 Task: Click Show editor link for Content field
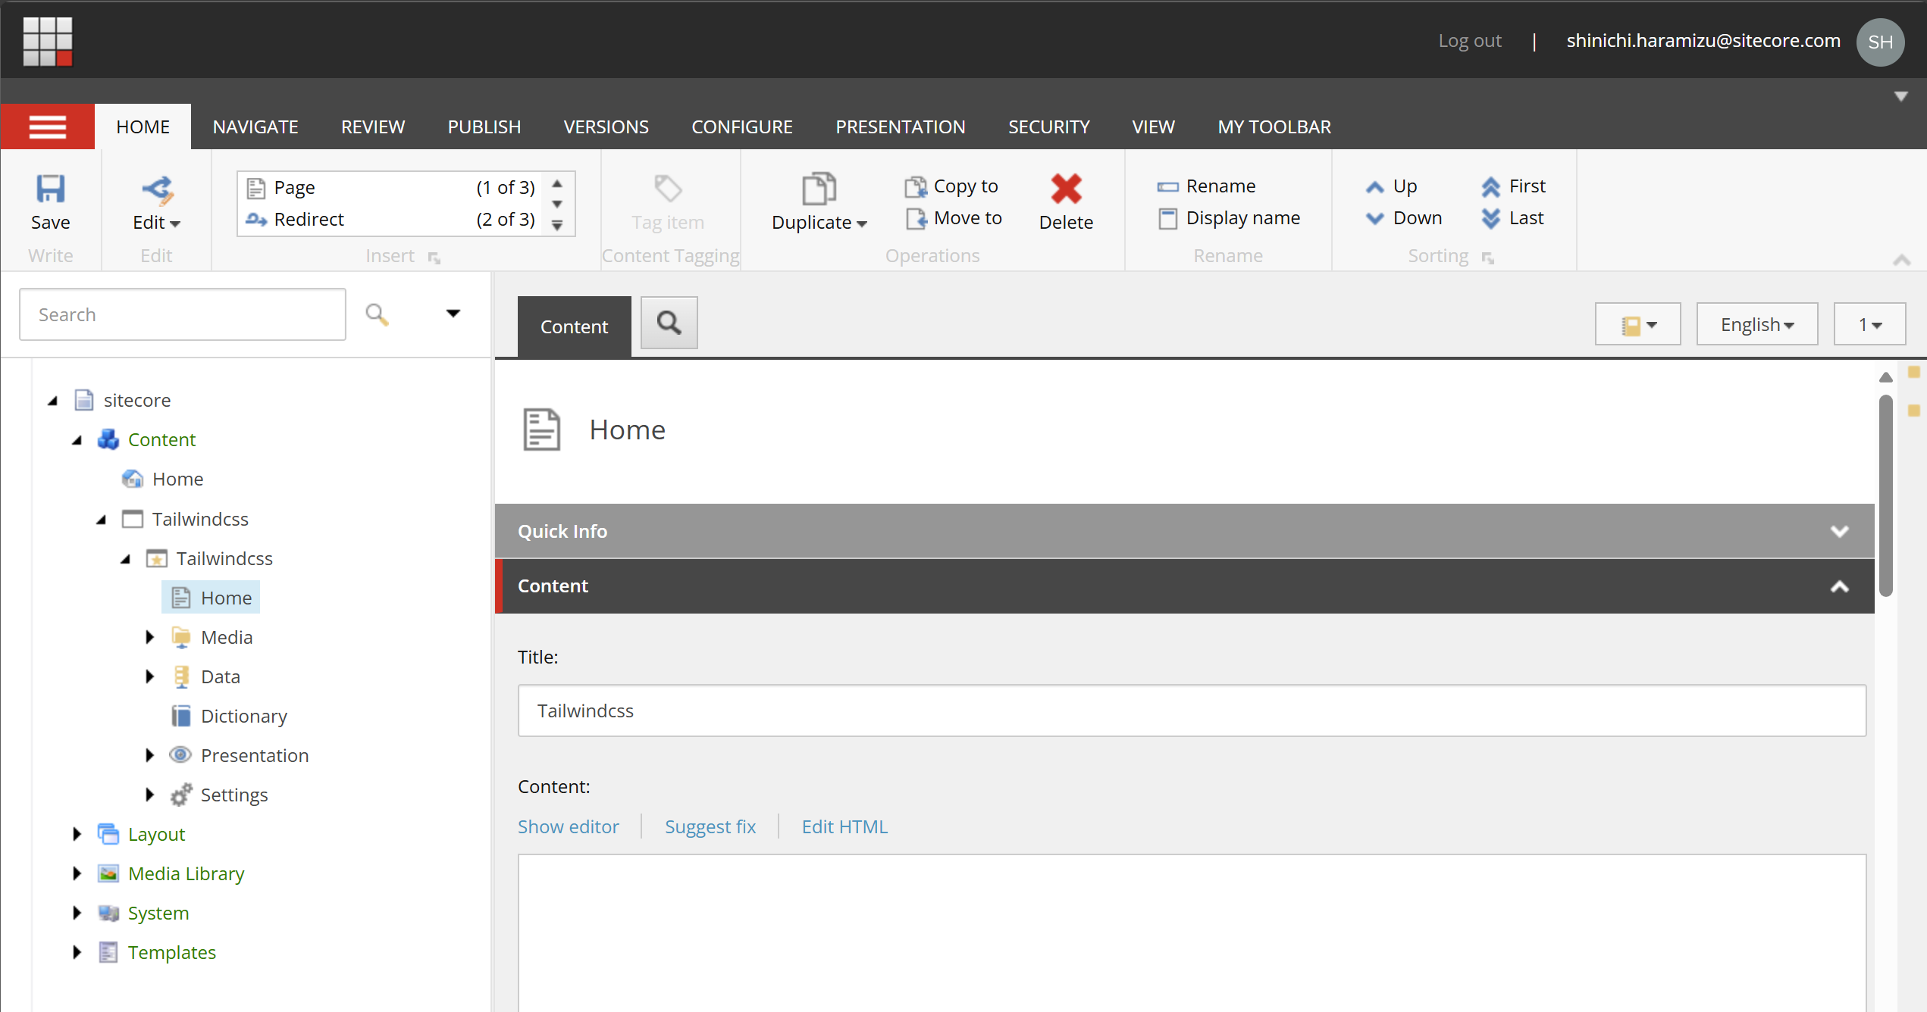click(569, 826)
